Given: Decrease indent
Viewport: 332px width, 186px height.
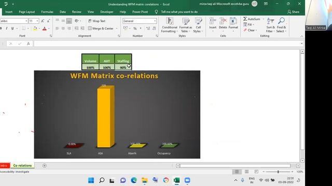Looking at the screenshot, I should click(76, 28).
